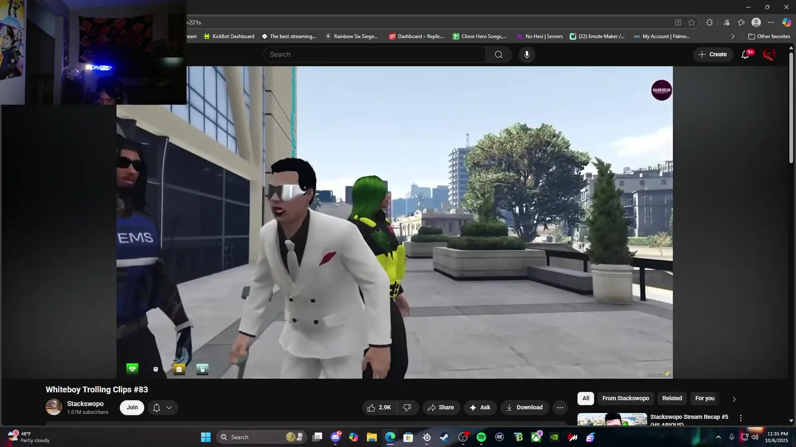Open The best streaming bookmark

pyautogui.click(x=289, y=37)
